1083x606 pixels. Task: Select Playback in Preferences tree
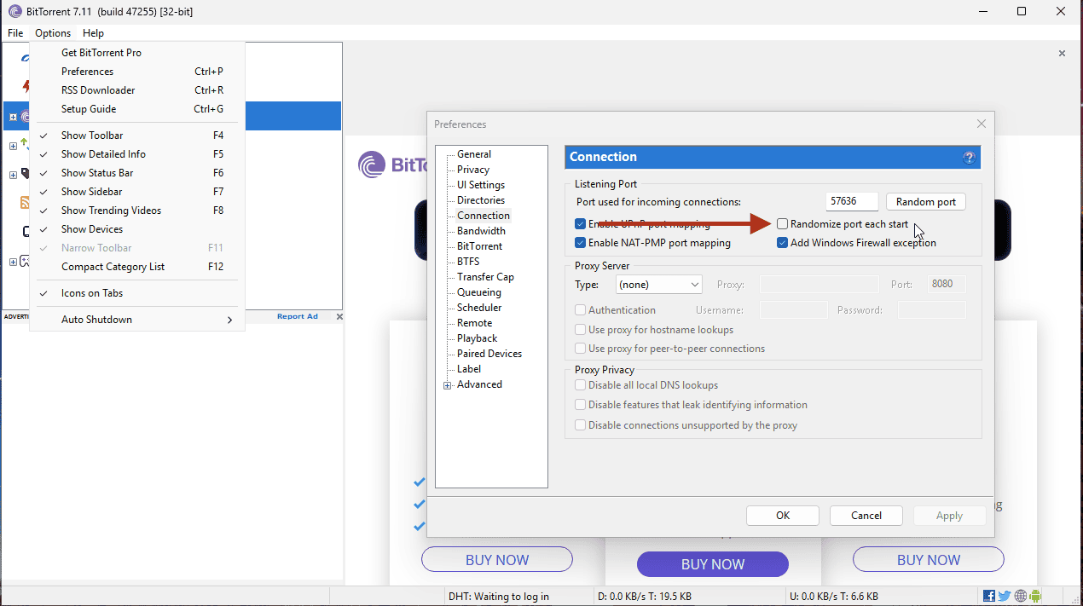click(x=478, y=338)
